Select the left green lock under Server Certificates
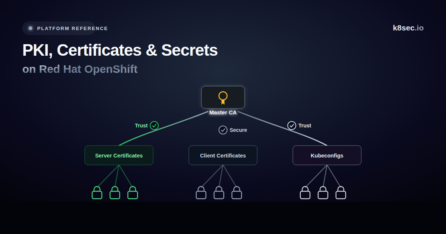The width and height of the screenshot is (446, 234). pos(97,192)
